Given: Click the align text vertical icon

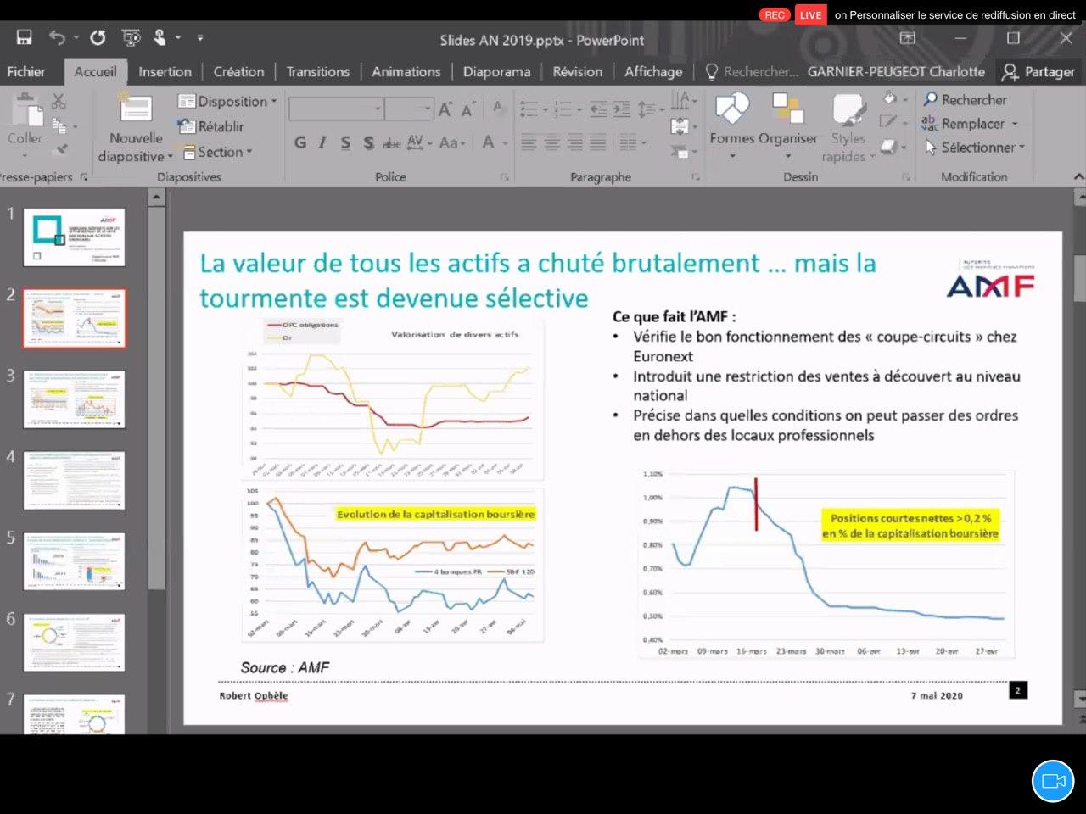Looking at the screenshot, I should [679, 126].
